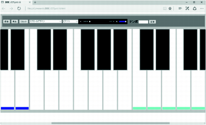Open the reading view book icon
The image size is (206, 125).
[165, 8]
